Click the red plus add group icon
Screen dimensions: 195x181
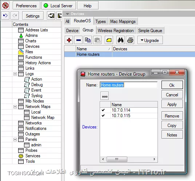[x=69, y=40]
